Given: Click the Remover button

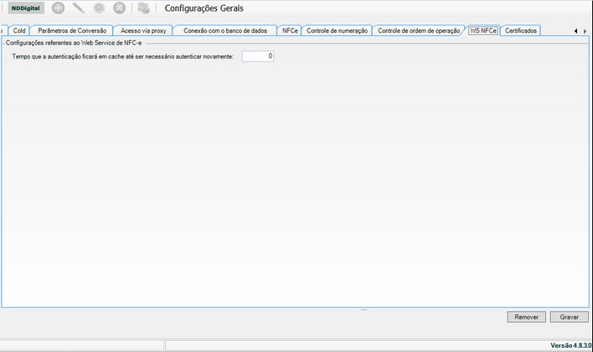Looking at the screenshot, I should 526,317.
